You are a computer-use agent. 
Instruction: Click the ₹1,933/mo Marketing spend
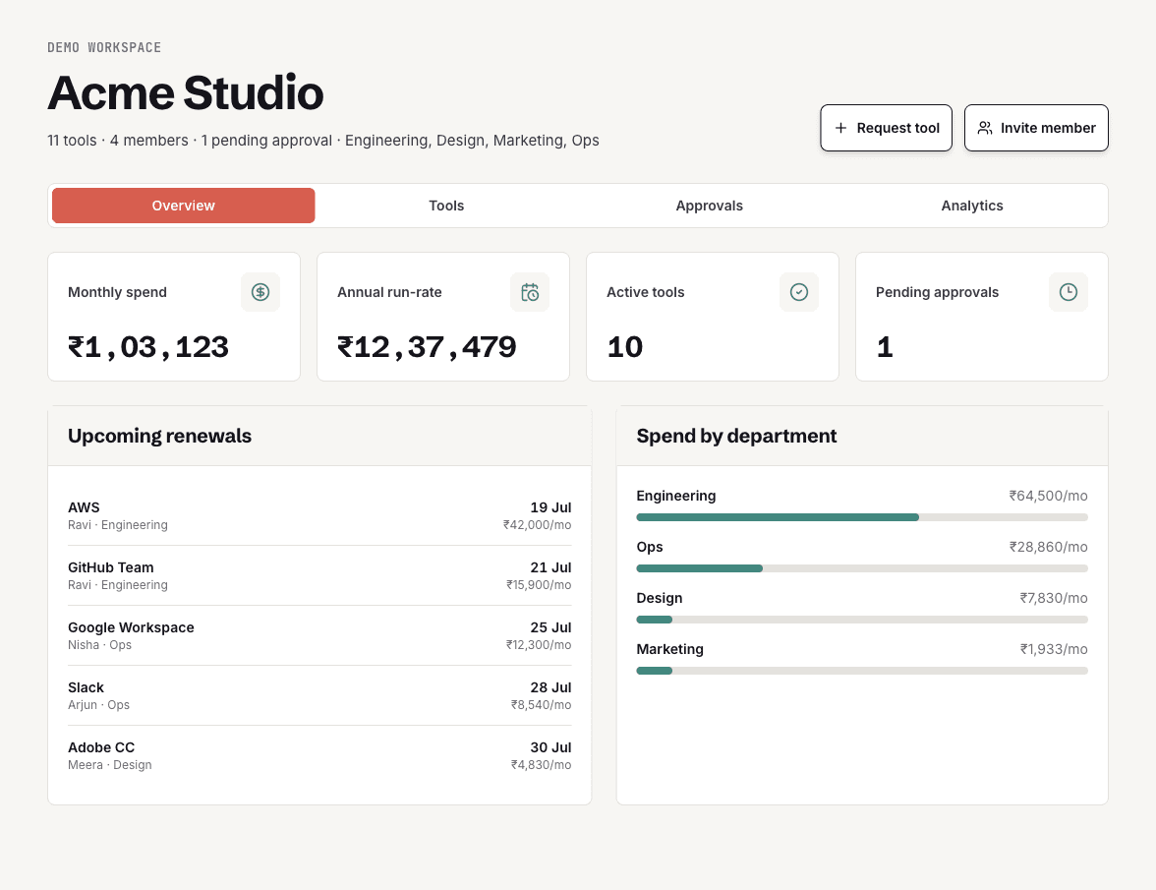coord(1054,649)
